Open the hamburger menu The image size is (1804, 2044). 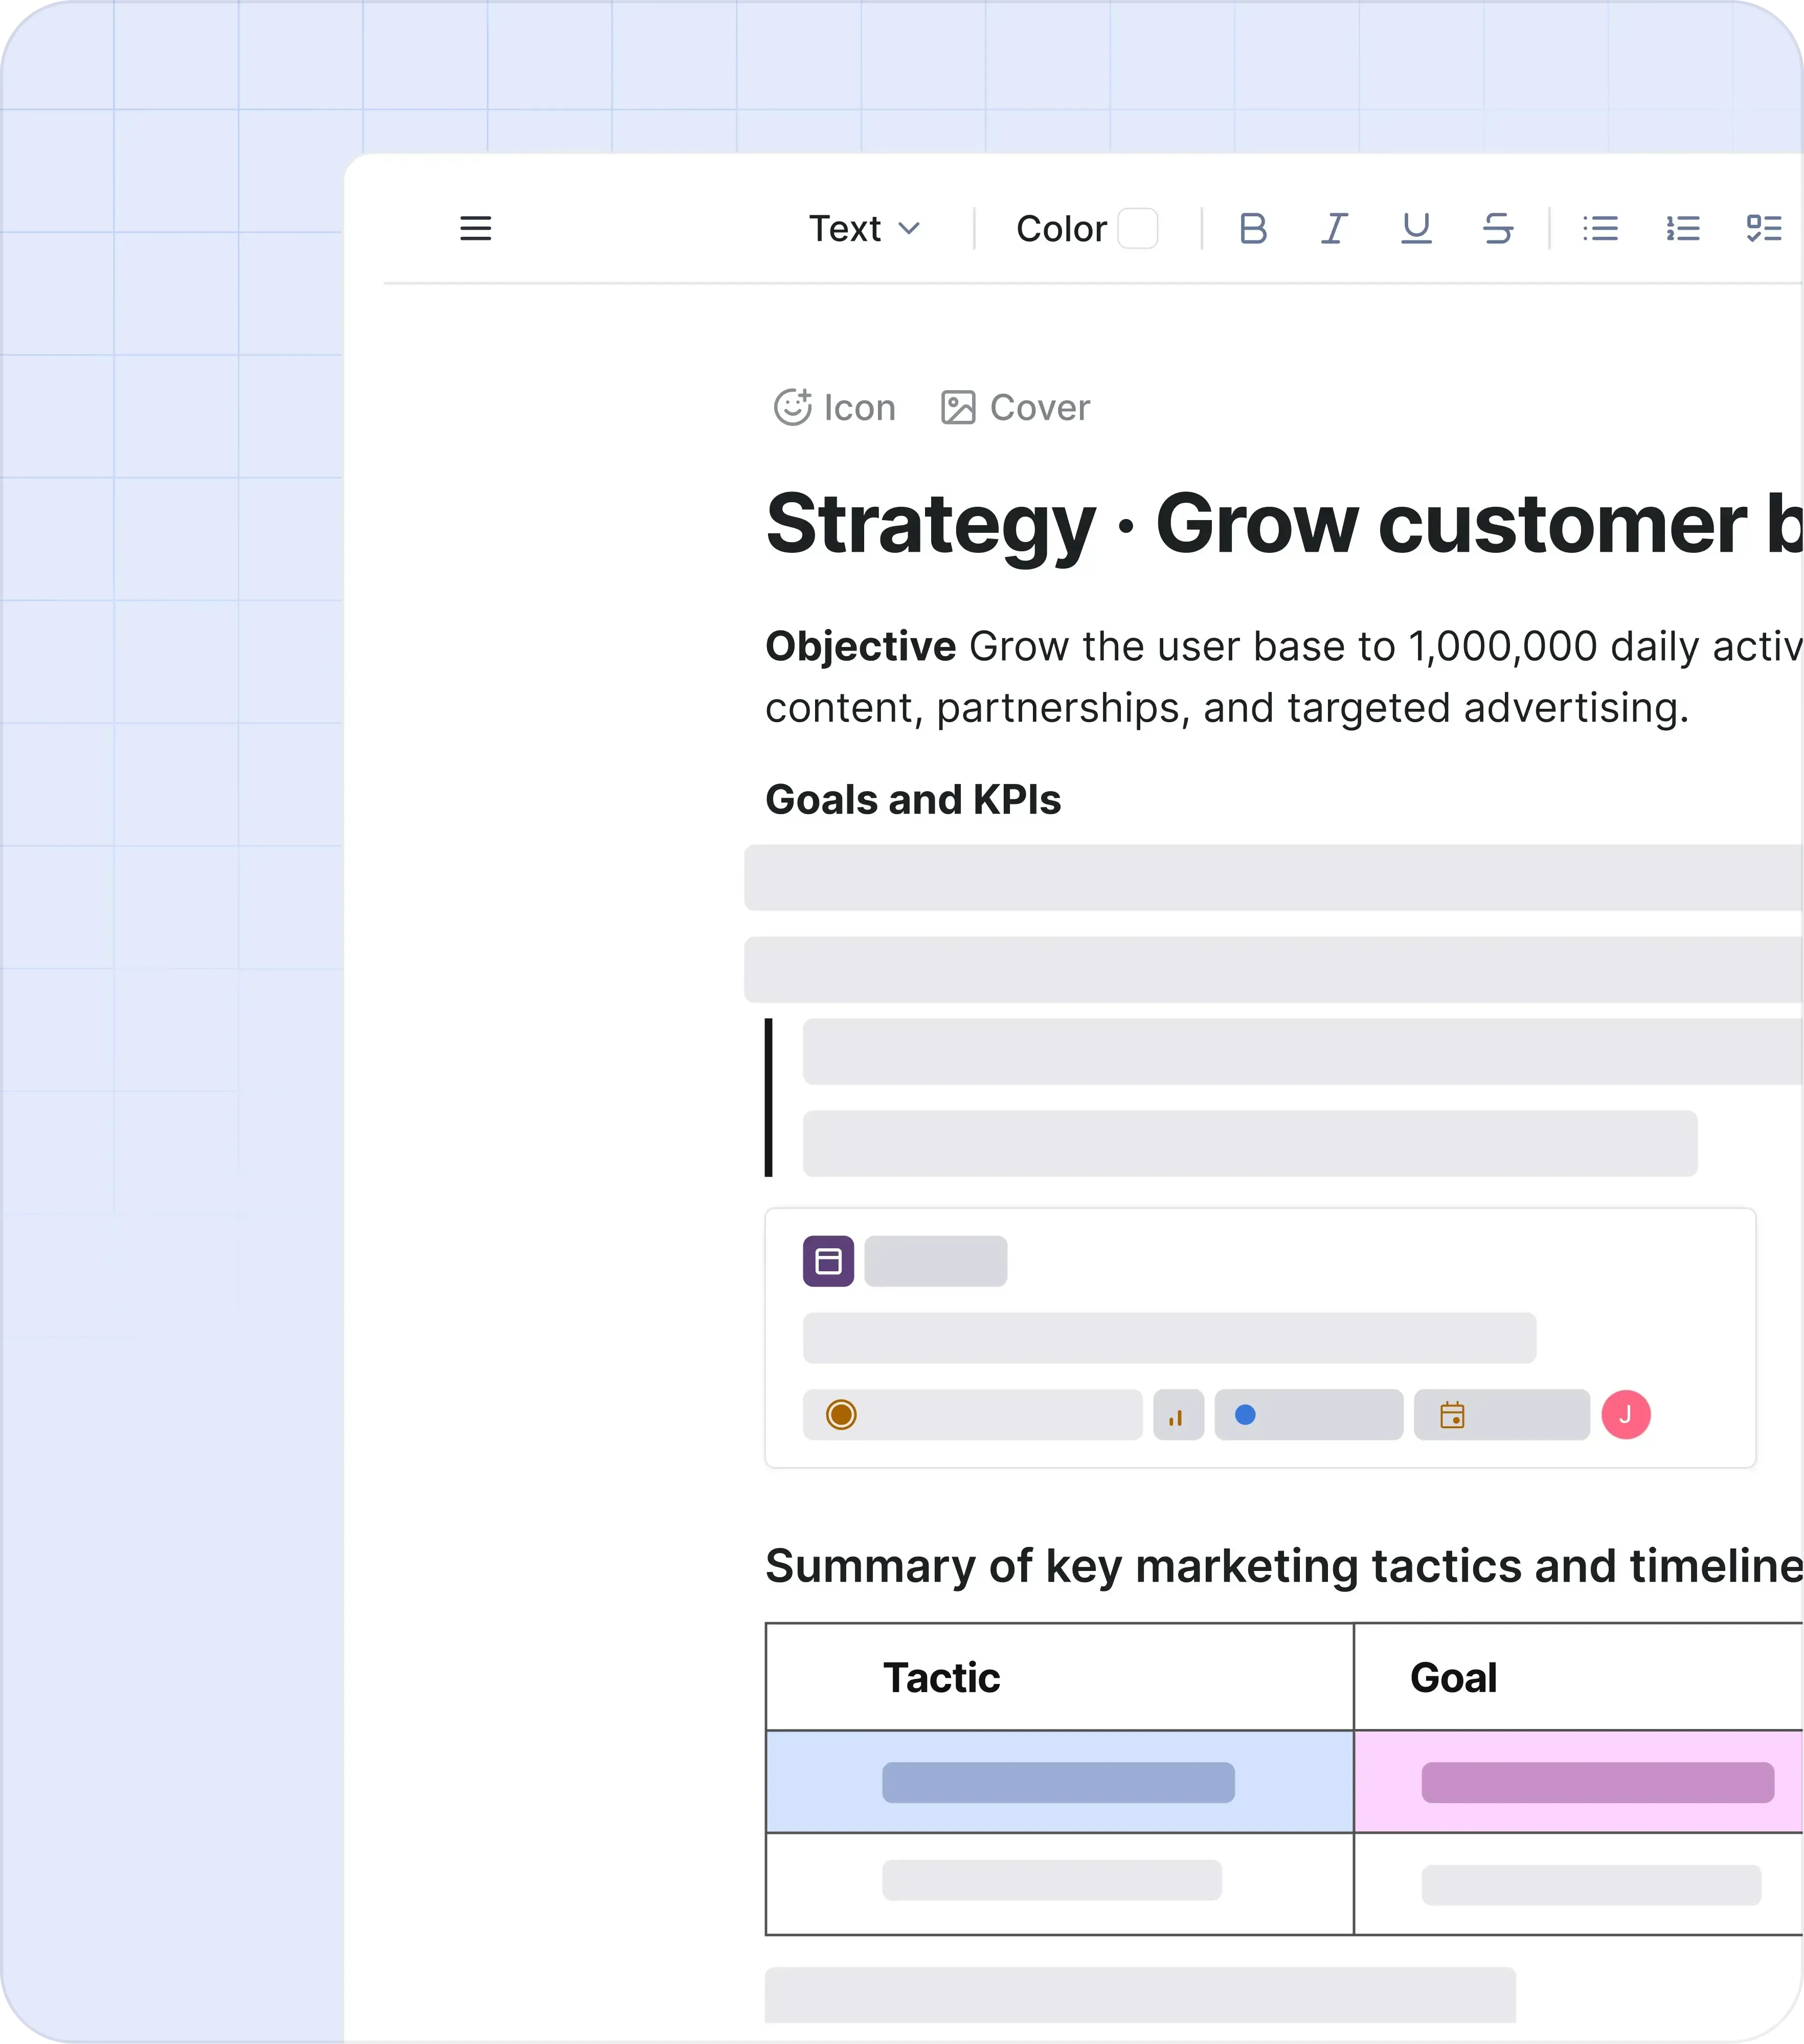pos(476,229)
